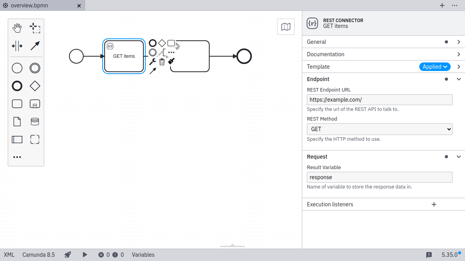Choose the data store reference palette icon
This screenshot has height=261, width=465.
tap(35, 122)
